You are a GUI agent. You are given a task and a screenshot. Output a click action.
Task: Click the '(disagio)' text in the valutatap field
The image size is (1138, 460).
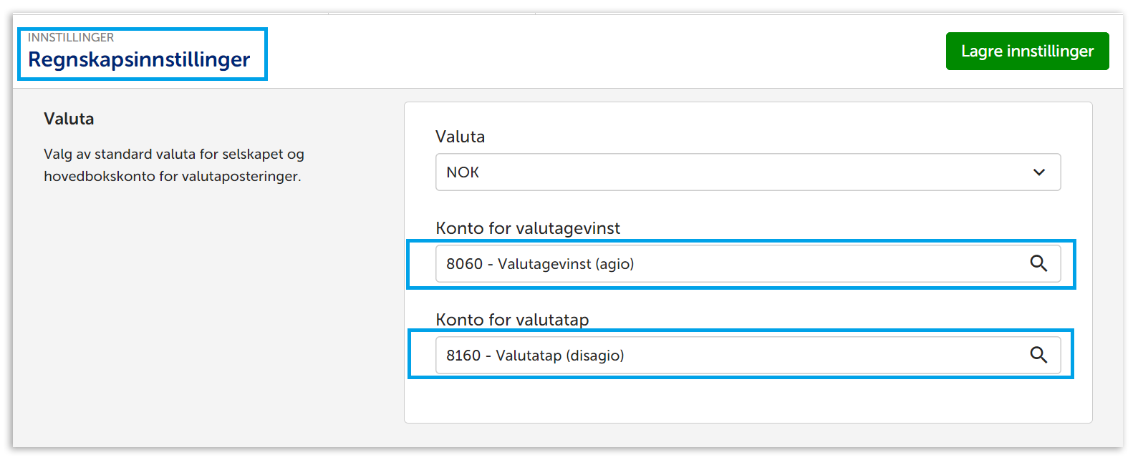595,356
